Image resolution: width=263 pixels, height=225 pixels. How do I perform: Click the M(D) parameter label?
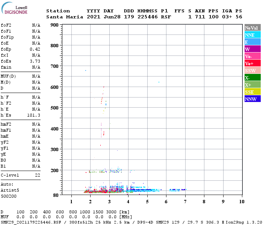6,82
